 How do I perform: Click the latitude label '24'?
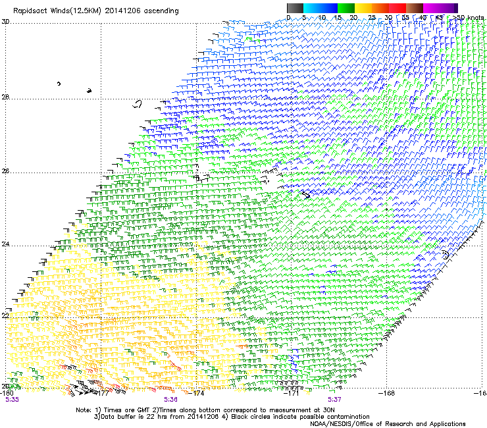click(x=5, y=244)
